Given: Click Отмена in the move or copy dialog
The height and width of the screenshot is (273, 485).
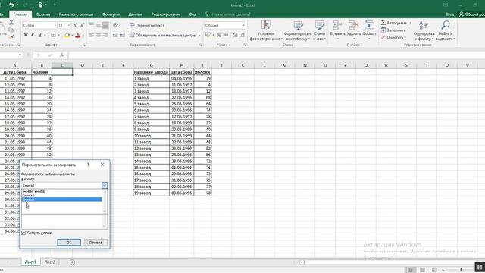Looking at the screenshot, I should click(95, 243).
